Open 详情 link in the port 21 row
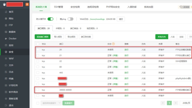The image size is (192, 108). pyautogui.click(x=115, y=55)
